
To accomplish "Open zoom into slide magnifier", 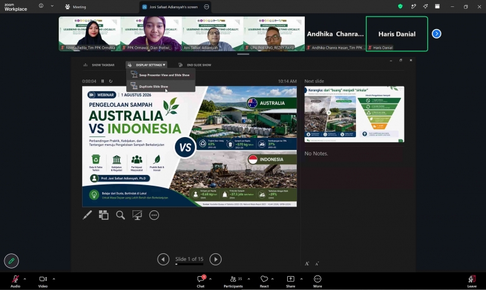I will pyautogui.click(x=121, y=215).
